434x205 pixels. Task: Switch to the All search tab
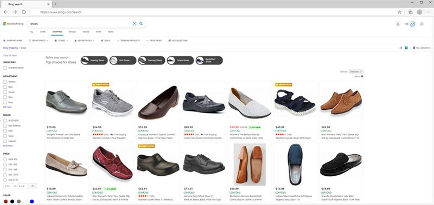32,32
